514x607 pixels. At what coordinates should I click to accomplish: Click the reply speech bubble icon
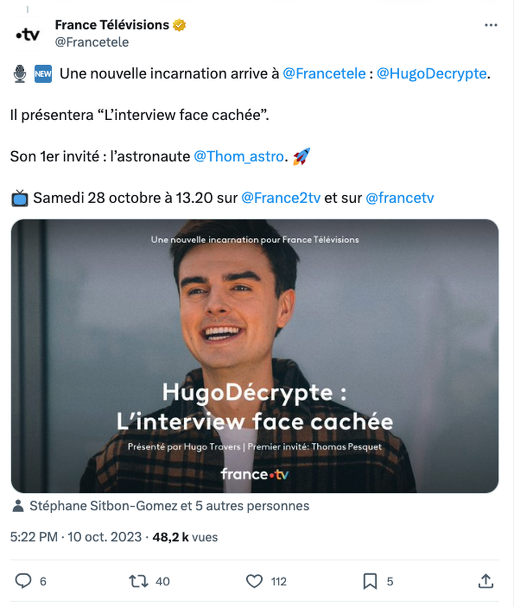(x=22, y=581)
